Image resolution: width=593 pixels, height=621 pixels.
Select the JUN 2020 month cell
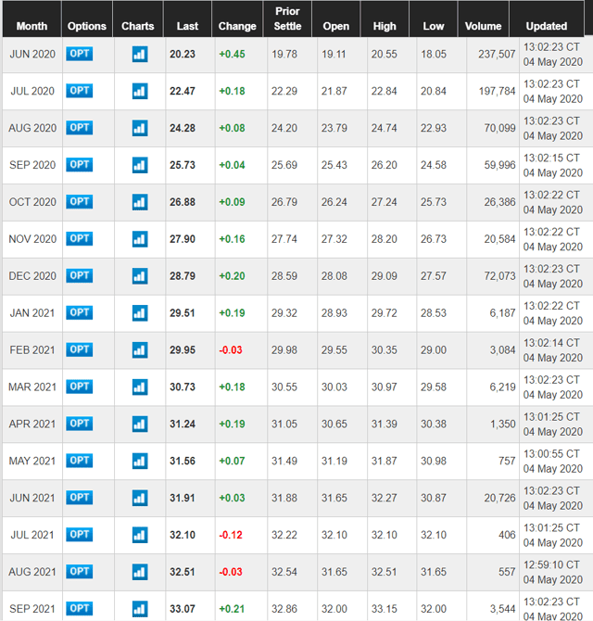[32, 55]
